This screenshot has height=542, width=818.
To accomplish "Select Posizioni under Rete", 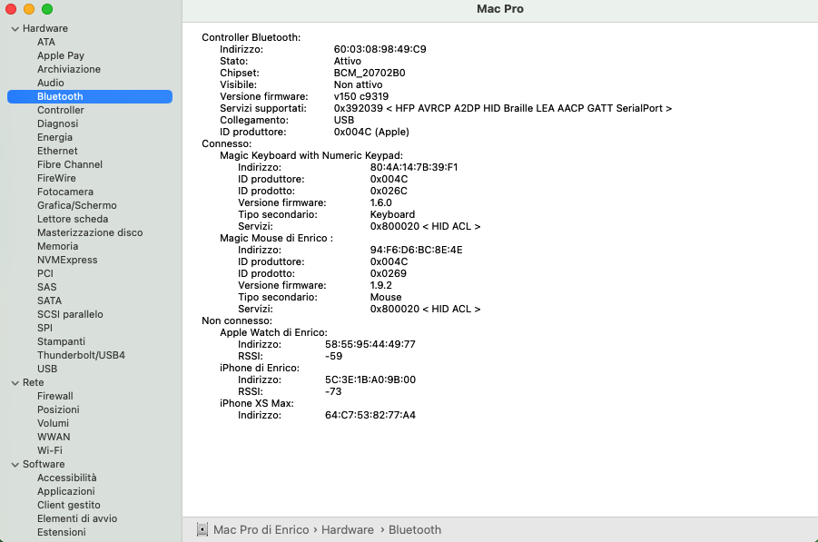I will [x=58, y=409].
